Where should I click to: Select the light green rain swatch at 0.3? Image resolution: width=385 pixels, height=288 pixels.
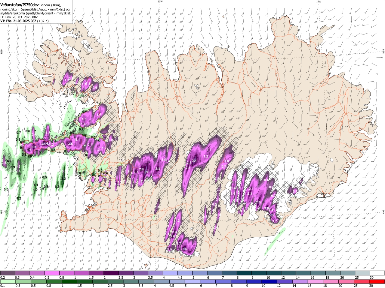[23, 281]
